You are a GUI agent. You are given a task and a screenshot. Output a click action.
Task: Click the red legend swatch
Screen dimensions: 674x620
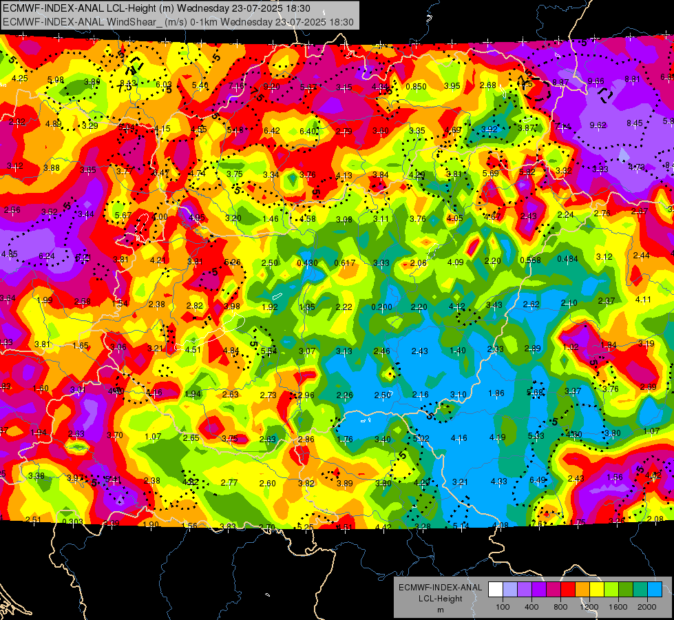point(568,590)
